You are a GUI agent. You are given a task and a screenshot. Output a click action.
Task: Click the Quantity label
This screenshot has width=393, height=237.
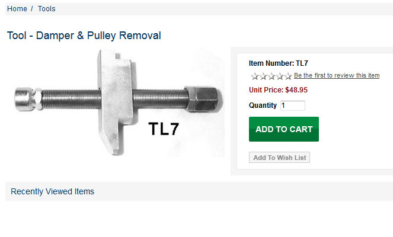tap(263, 105)
